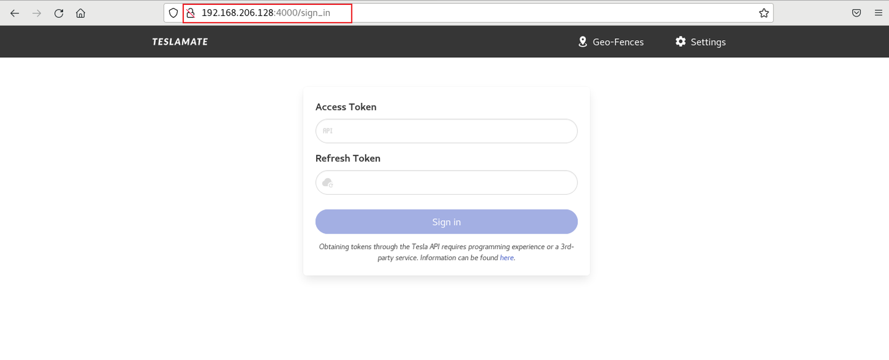Reload the TeslaMate sign-in page
The height and width of the screenshot is (360, 889).
(x=59, y=13)
